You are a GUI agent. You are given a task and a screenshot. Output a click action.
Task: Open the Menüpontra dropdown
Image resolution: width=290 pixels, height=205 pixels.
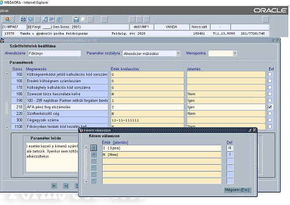coord(235,53)
